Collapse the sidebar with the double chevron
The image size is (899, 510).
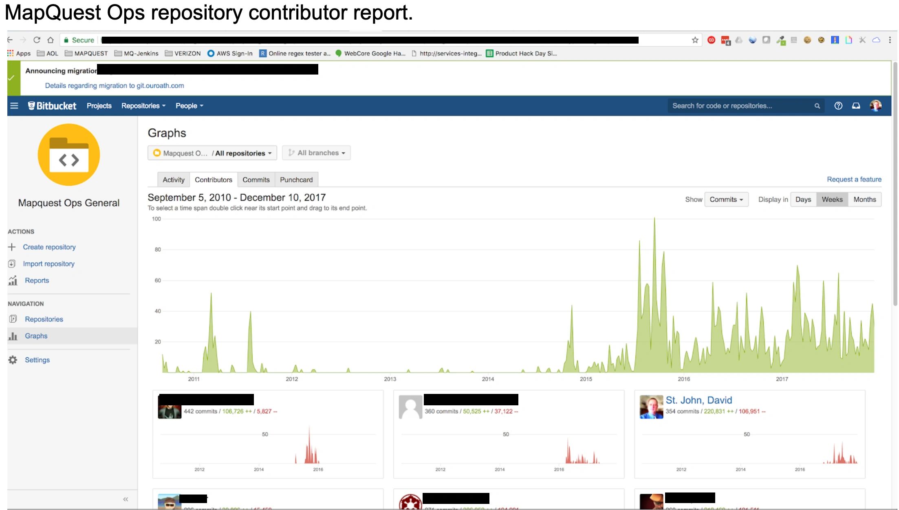pyautogui.click(x=126, y=499)
